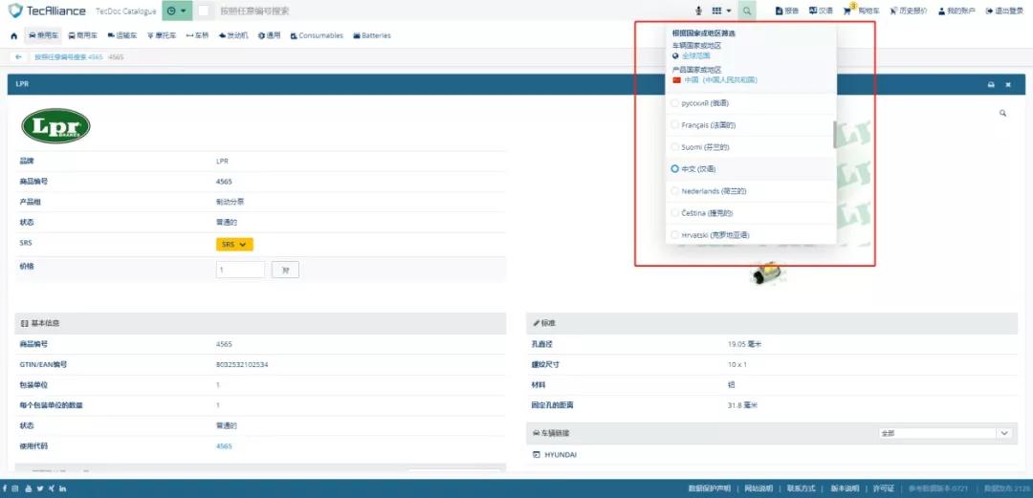Click the back arrow in breadcrumb

[x=18, y=57]
